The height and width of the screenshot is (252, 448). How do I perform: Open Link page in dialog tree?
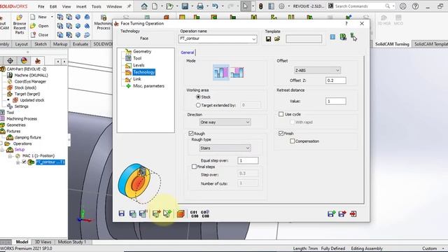tap(137, 79)
